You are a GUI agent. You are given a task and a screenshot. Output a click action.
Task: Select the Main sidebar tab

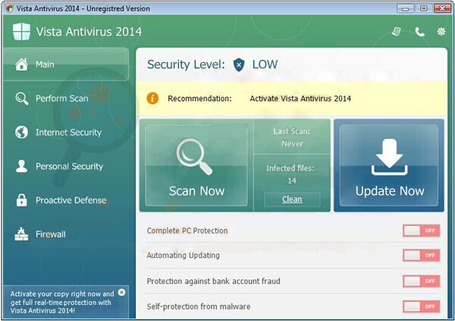(66, 65)
